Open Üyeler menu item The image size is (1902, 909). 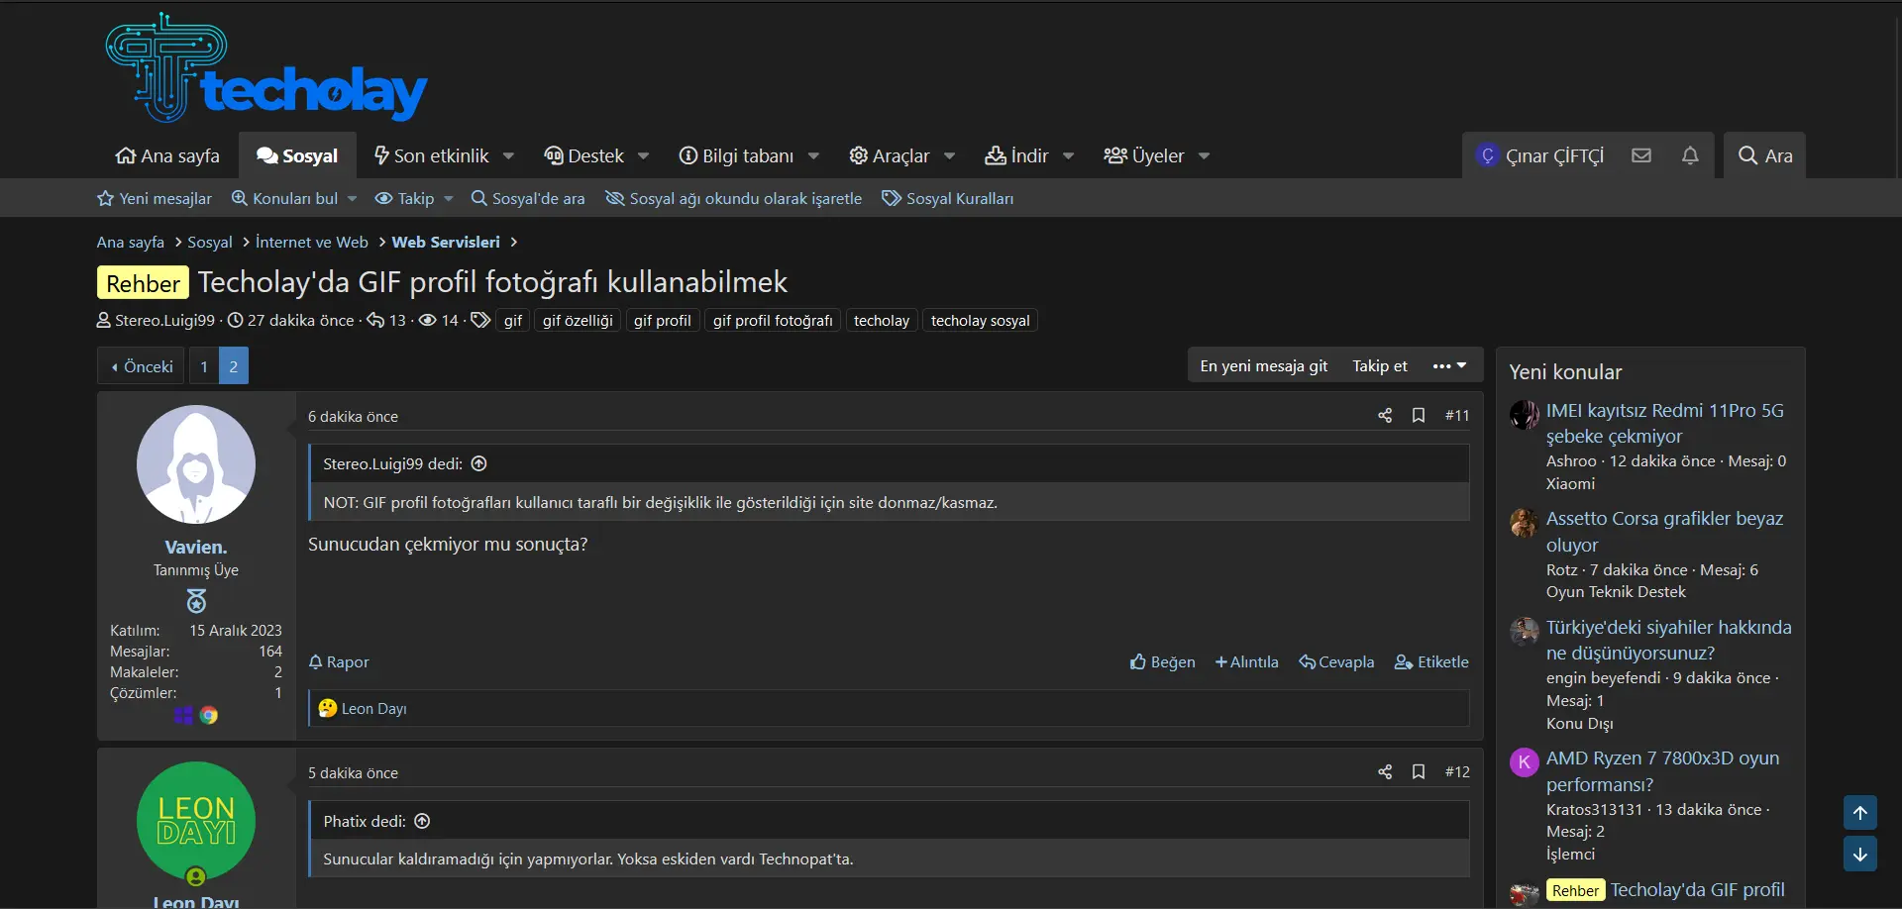click(1144, 155)
